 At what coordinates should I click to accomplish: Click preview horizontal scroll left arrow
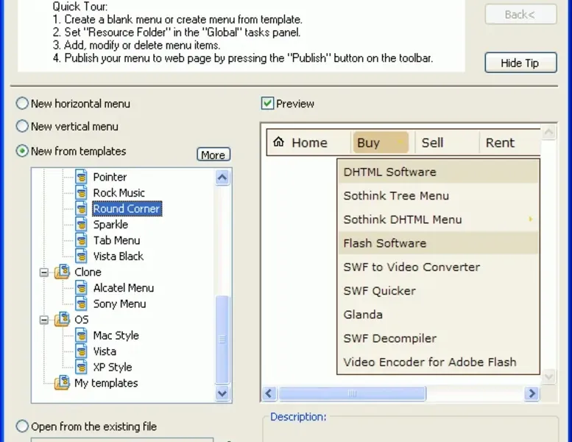pos(269,393)
